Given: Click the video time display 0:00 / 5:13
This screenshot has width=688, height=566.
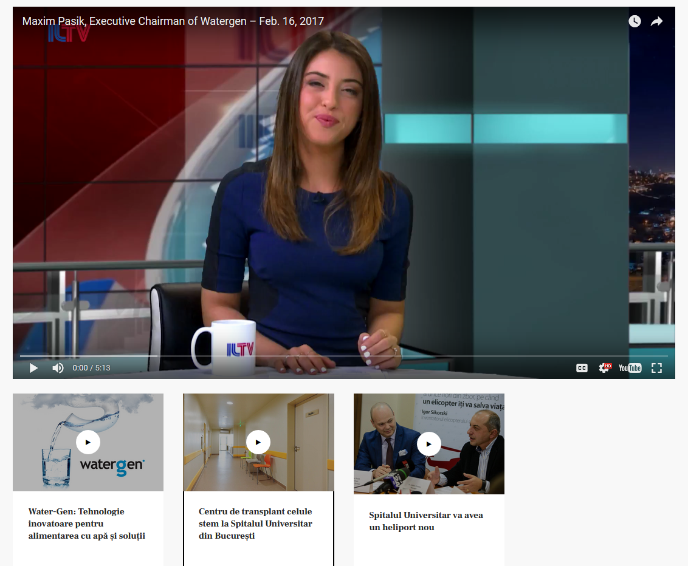Looking at the screenshot, I should 91,368.
